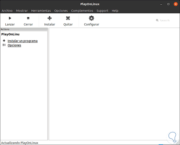Open Configurar with the gear icon
Image resolution: width=180 pixels, height=145 pixels.
pos(92,18)
